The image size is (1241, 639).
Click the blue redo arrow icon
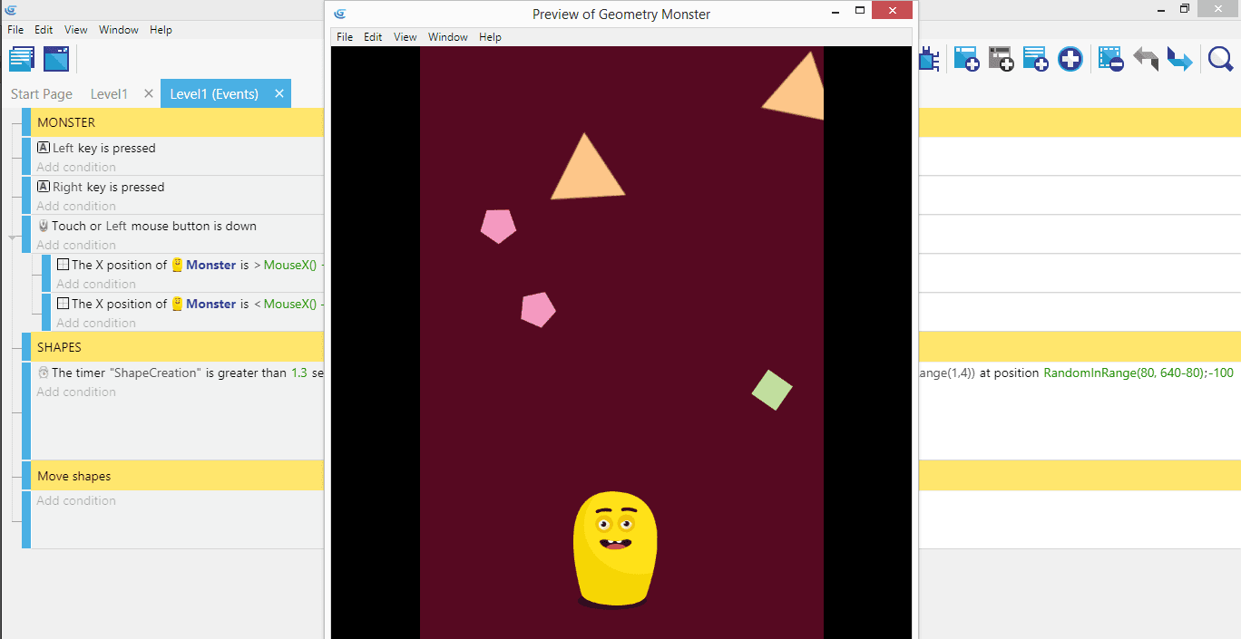click(1179, 60)
